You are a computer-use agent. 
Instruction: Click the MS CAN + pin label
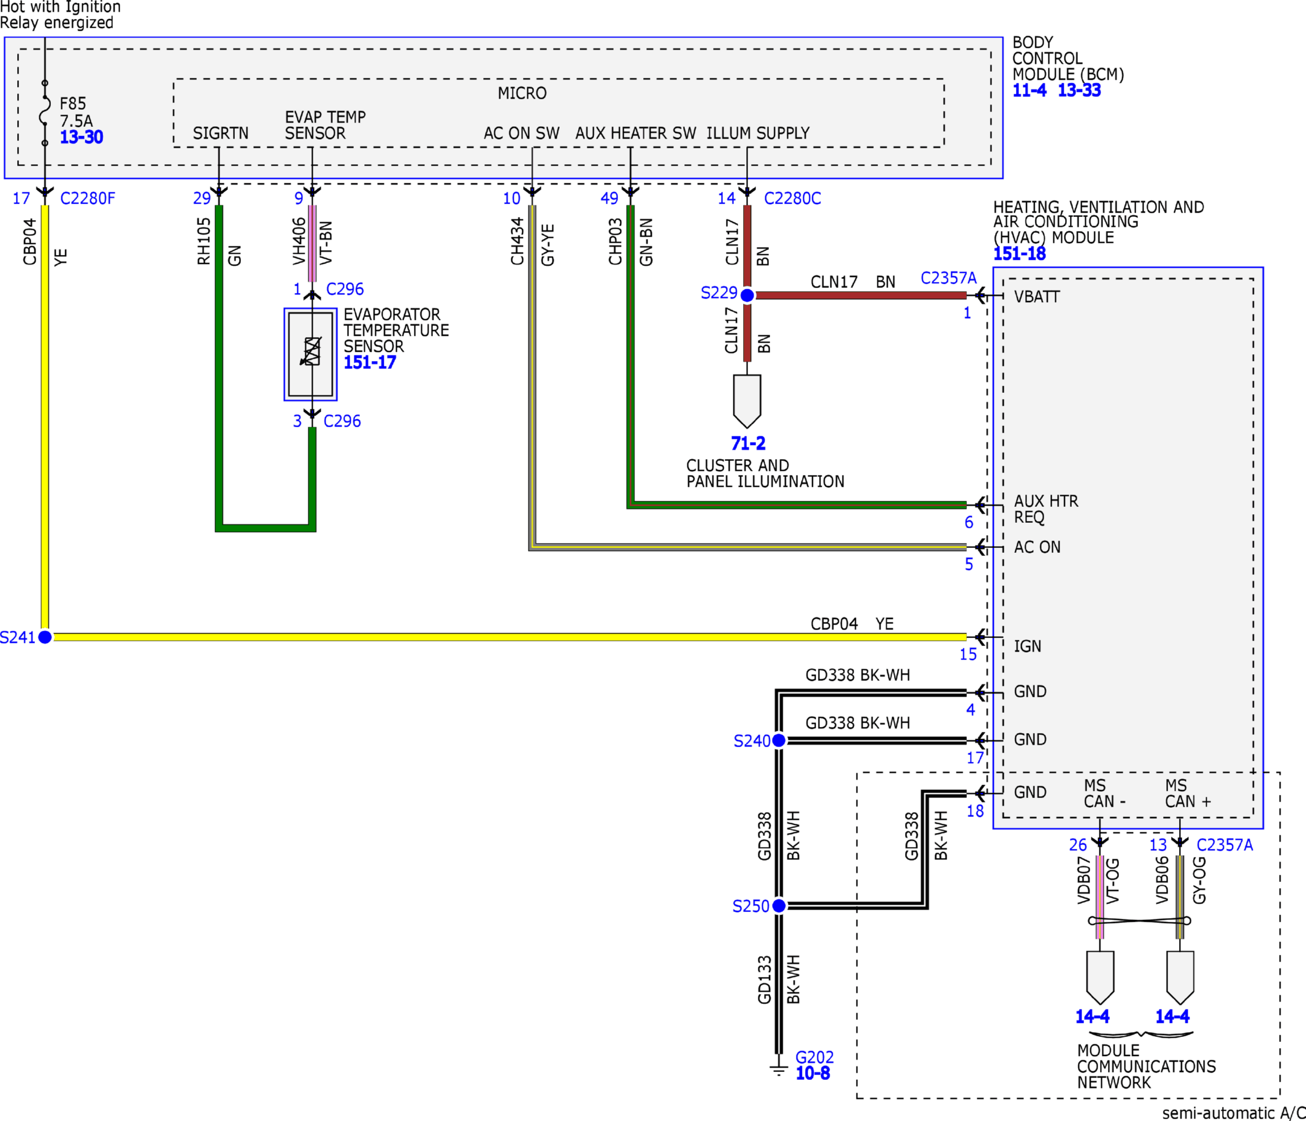(x=1188, y=793)
